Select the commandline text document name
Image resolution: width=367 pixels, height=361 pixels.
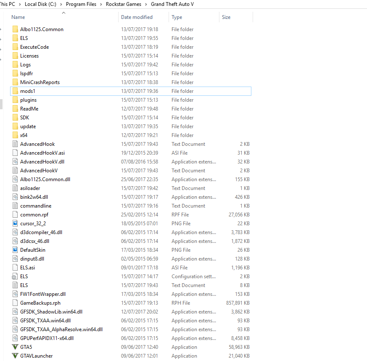coord(36,206)
